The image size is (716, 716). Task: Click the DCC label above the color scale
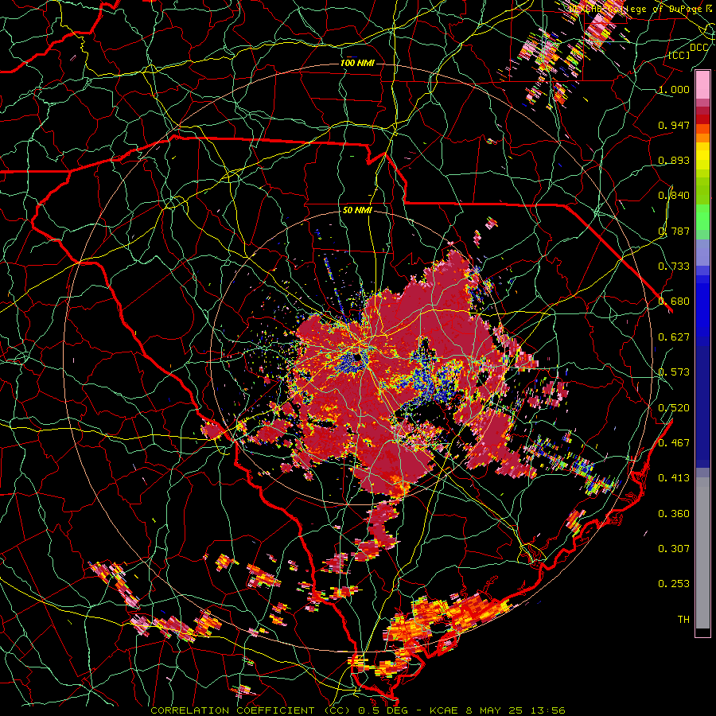click(699, 47)
